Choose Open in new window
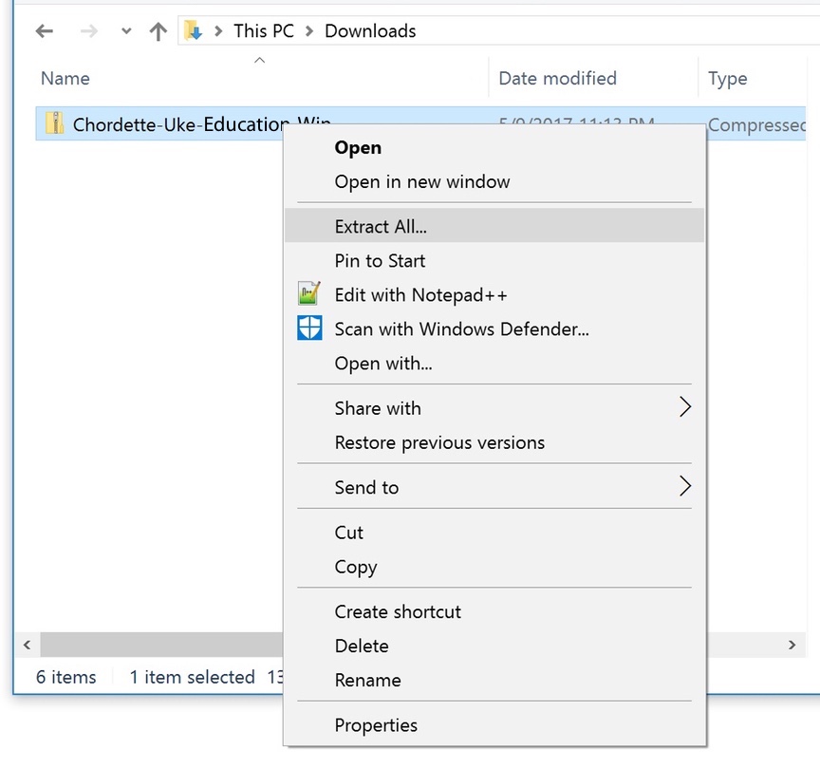This screenshot has height=768, width=820. [422, 182]
